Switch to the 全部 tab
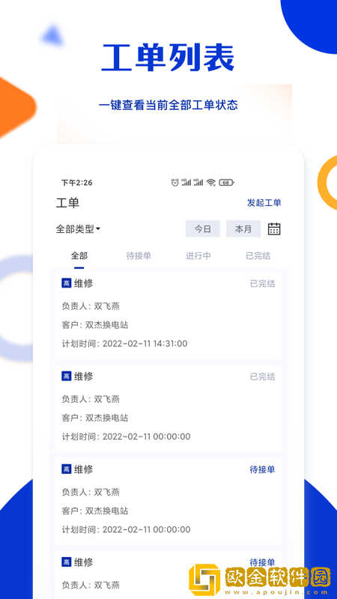Image resolution: width=337 pixels, height=599 pixels. (79, 255)
